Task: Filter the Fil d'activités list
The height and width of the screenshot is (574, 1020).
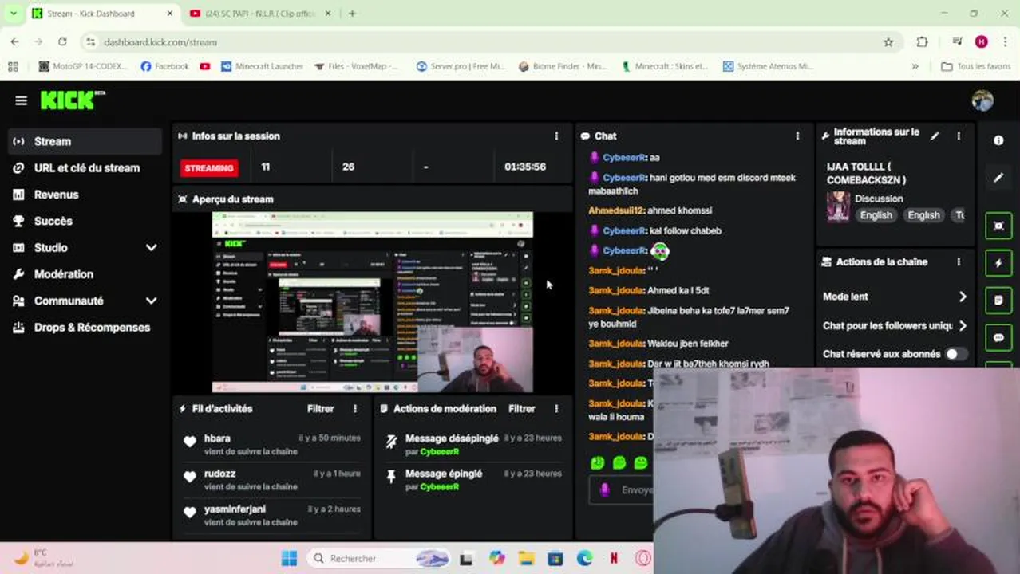Action: 321,409
